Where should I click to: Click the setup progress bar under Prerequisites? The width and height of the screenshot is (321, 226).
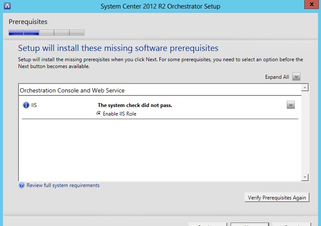pos(46,32)
